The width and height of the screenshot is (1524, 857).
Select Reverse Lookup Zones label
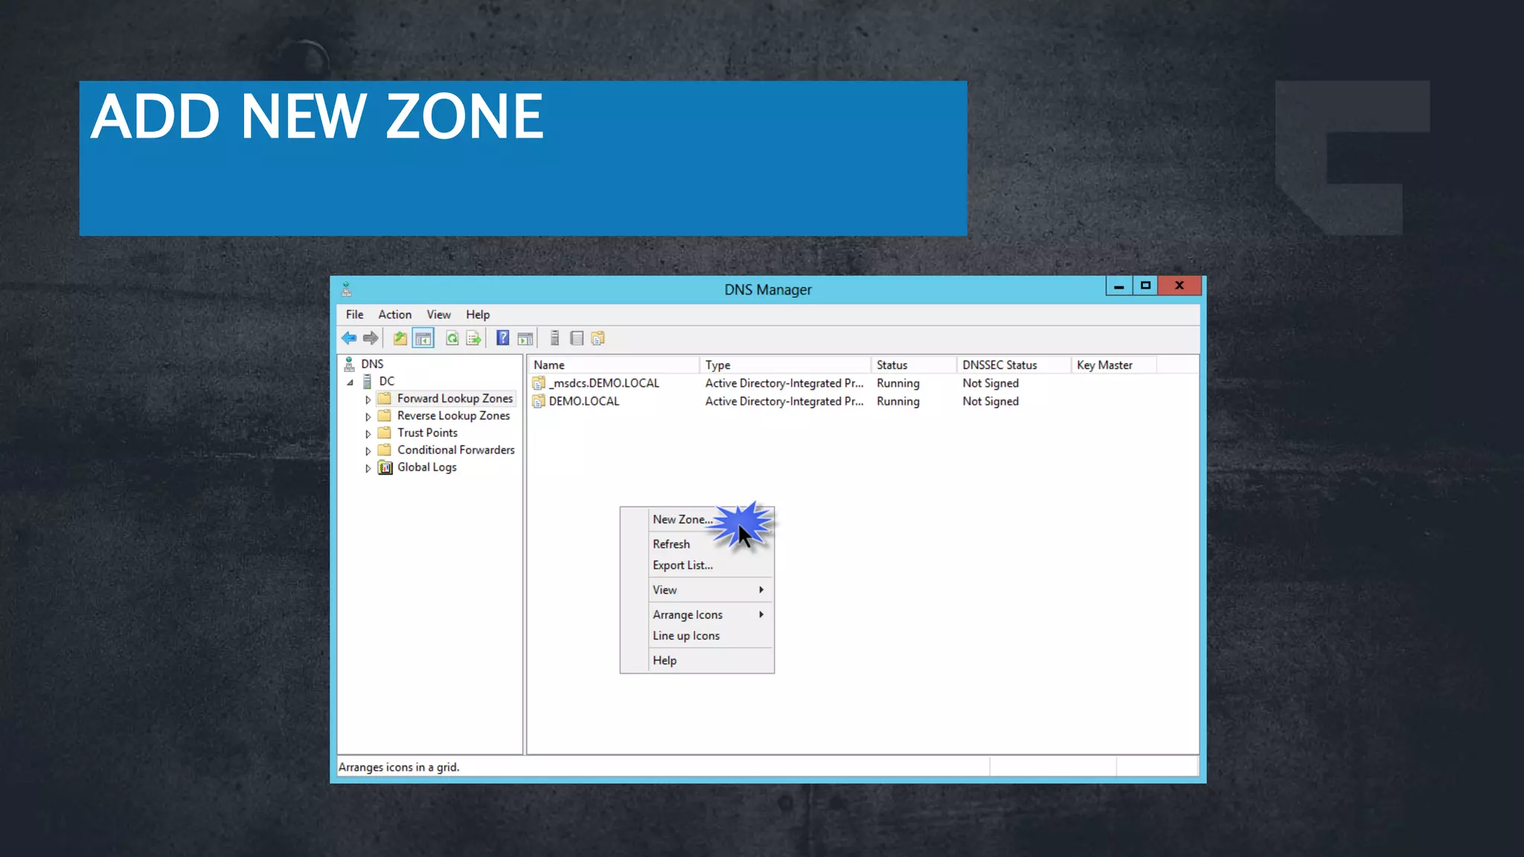[x=453, y=416]
